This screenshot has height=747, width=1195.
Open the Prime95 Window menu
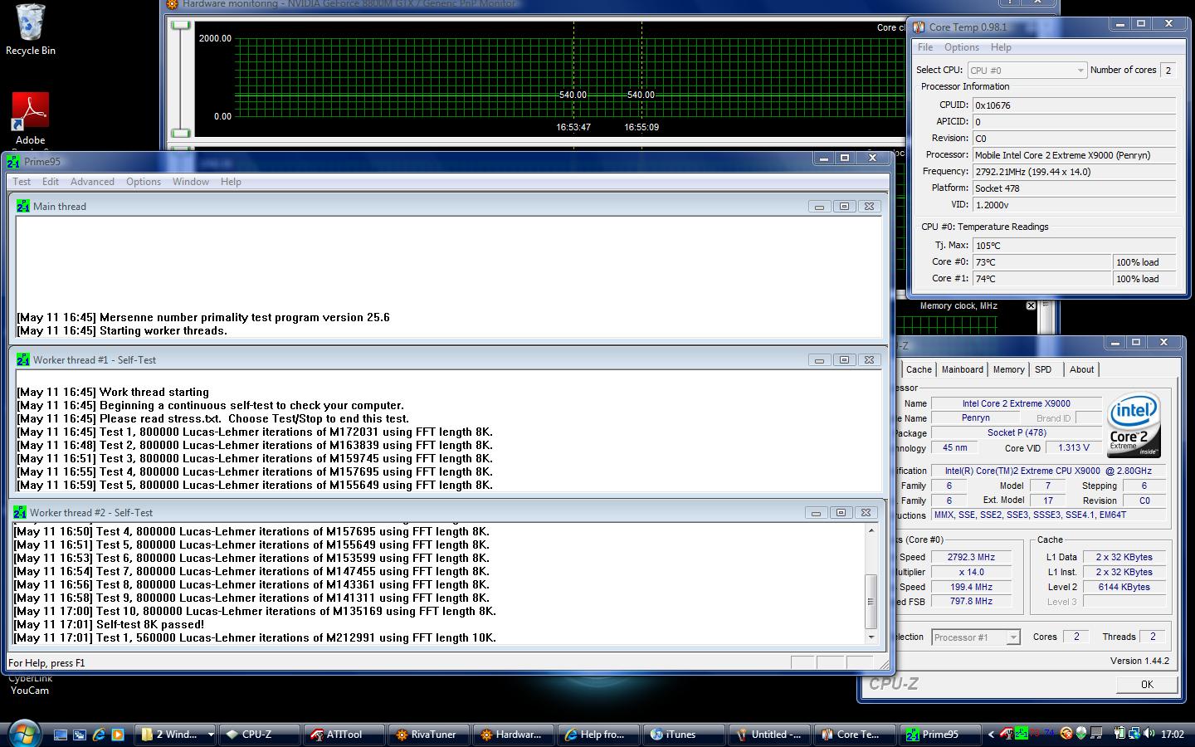coord(191,182)
